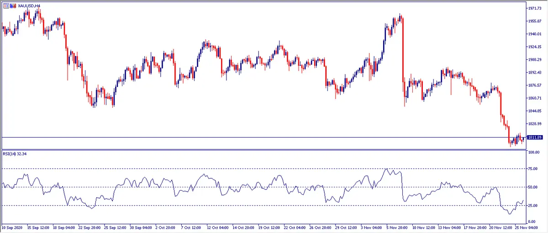Image resolution: width=548 pixels, height=233 pixels.
Task: Click the one-click trading panel icon
Action: pos(5,5)
